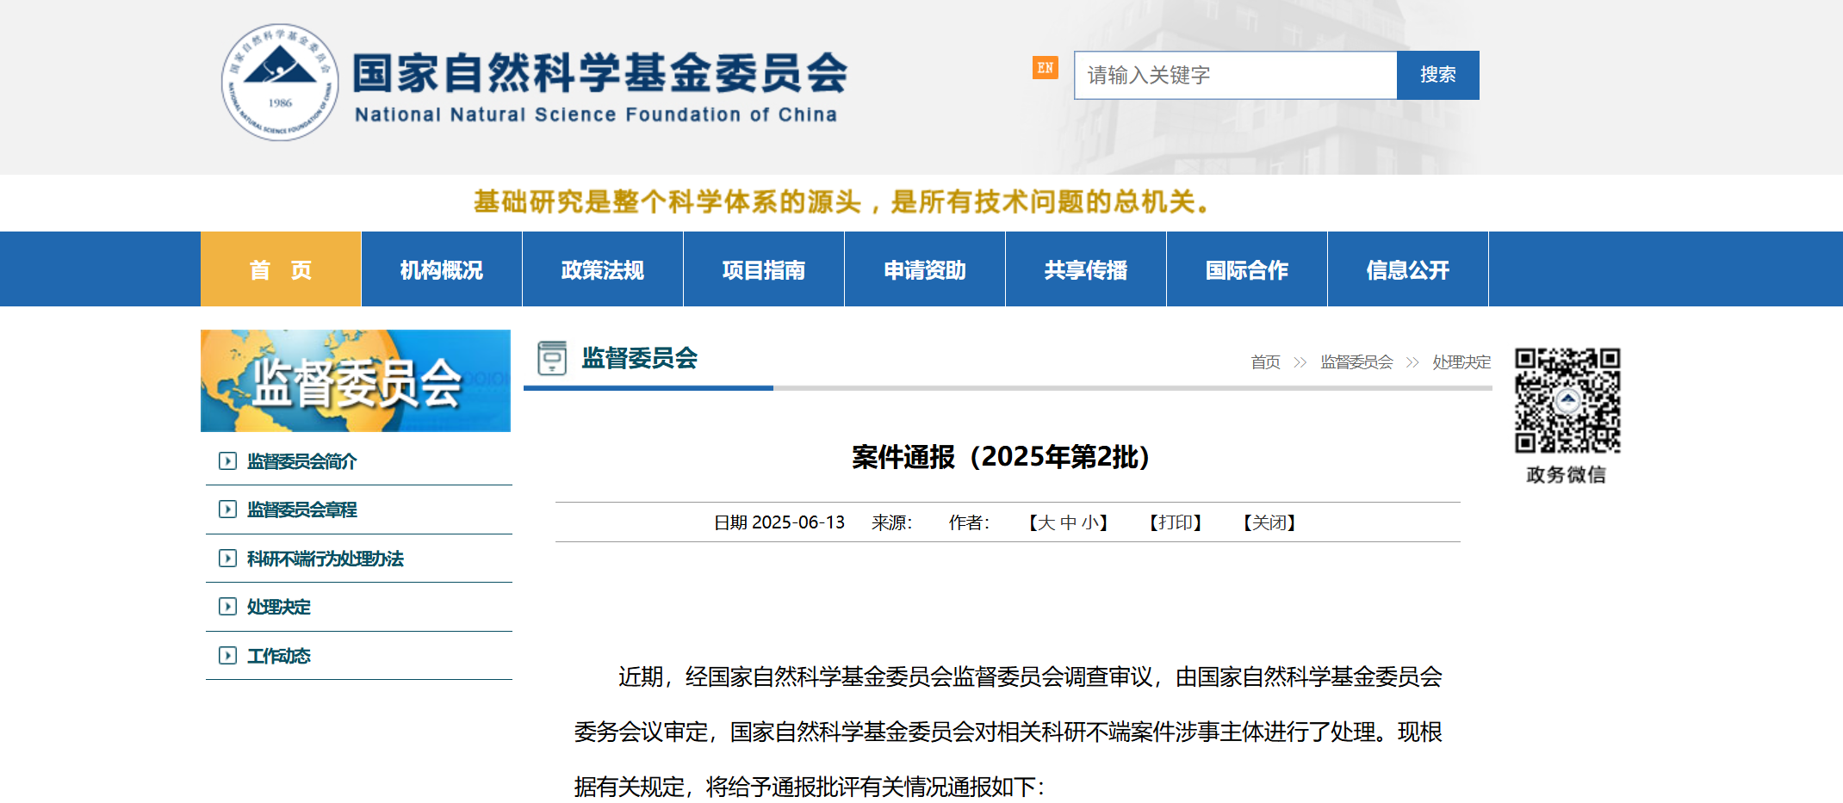The height and width of the screenshot is (803, 1843).
Task: Switch to English via the EN icon
Action: (1045, 67)
